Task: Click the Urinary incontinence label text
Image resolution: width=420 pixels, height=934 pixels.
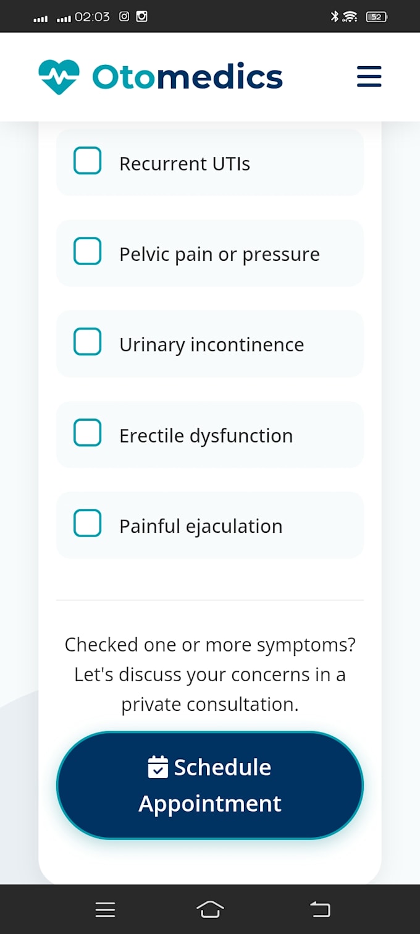Action: click(x=211, y=344)
